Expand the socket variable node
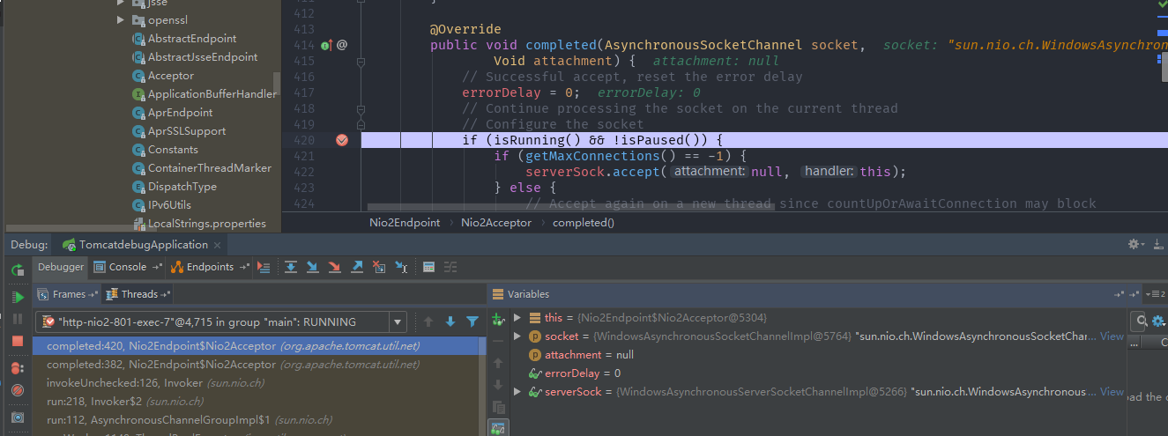1168x436 pixels. coord(517,336)
